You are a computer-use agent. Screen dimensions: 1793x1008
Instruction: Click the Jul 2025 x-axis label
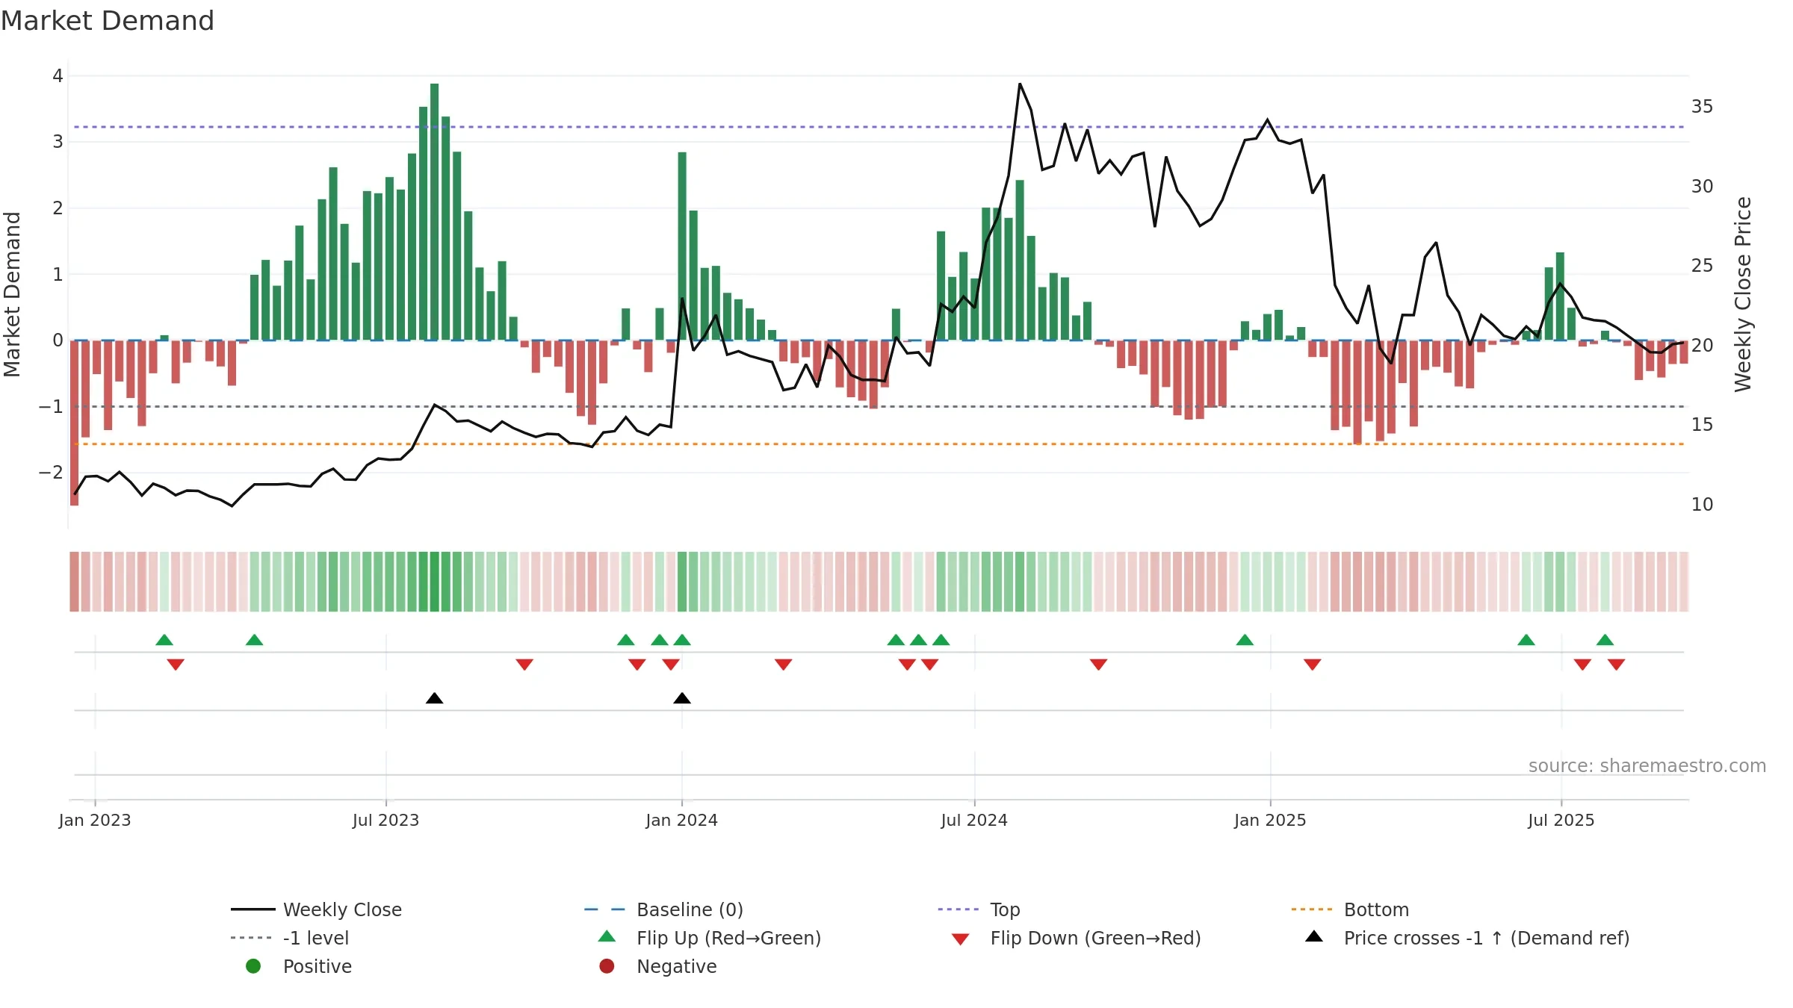coord(1561,821)
